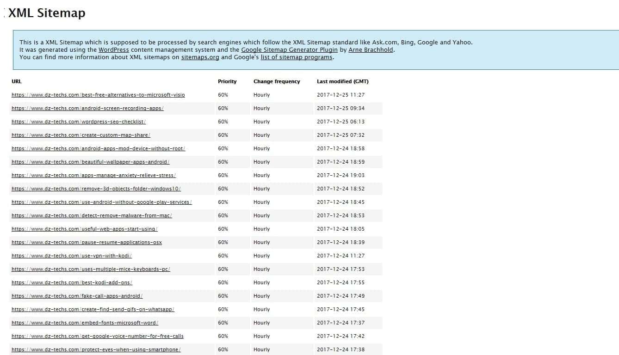This screenshot has width=619, height=355.
Task: Open detect-remove-malware-from-mac URL
Action: coord(92,215)
